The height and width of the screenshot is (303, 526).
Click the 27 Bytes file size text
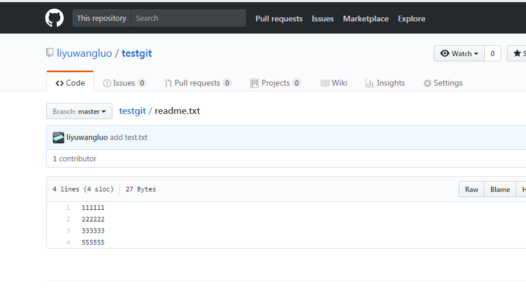click(x=141, y=189)
